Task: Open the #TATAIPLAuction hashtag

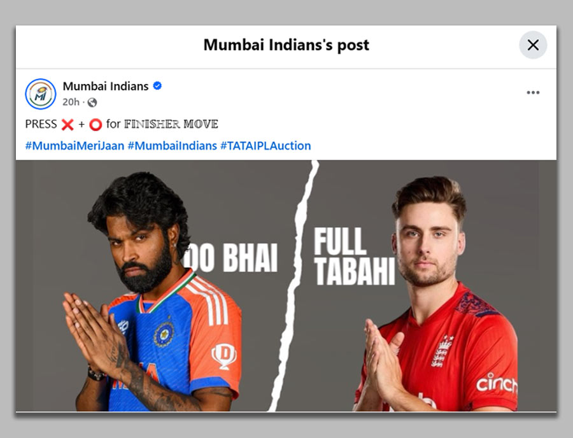Action: point(265,146)
